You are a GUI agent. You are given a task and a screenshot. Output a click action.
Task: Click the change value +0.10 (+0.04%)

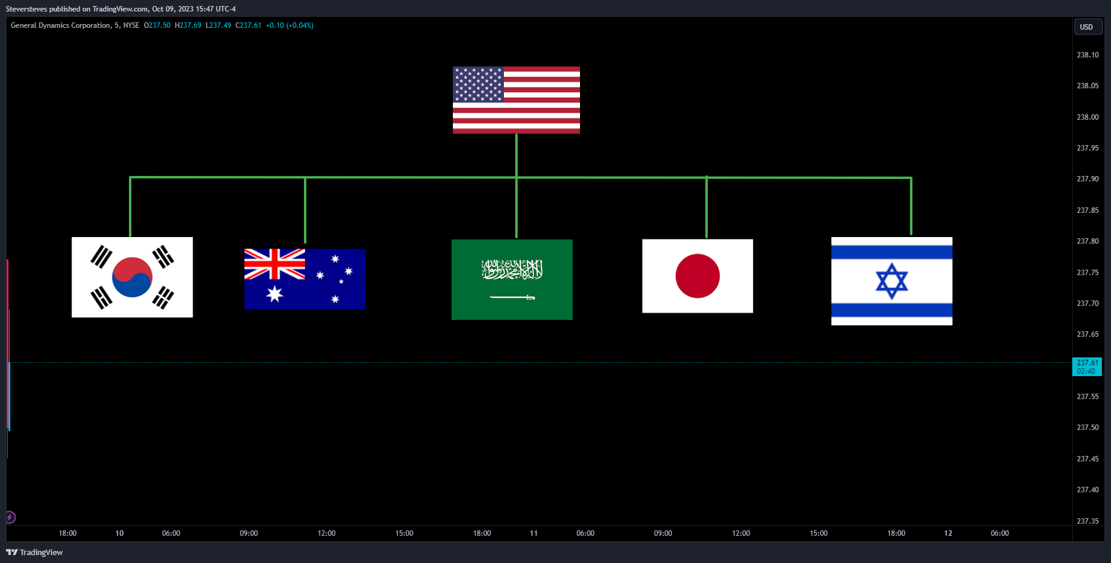[289, 25]
